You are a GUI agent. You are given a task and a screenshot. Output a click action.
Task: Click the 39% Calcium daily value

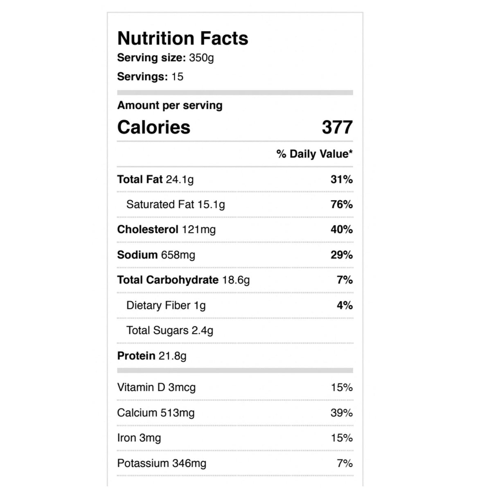pos(342,413)
